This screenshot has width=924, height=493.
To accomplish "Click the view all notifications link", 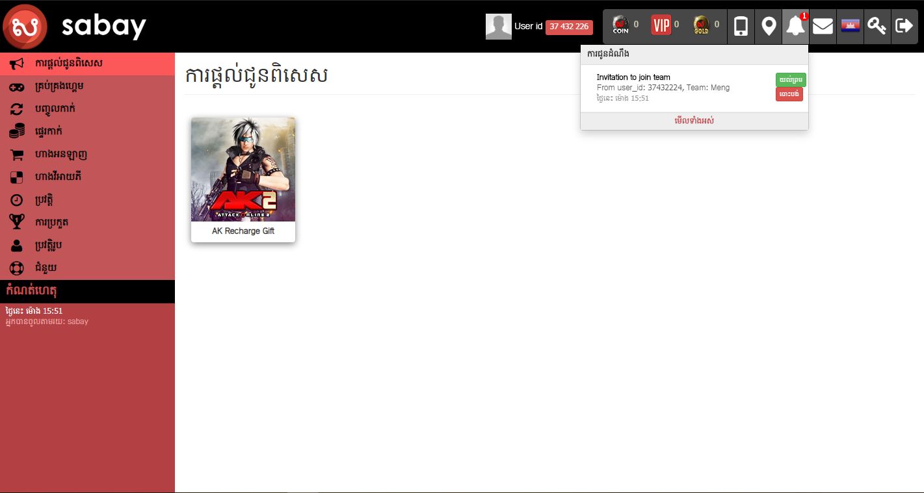I will 694,121.
